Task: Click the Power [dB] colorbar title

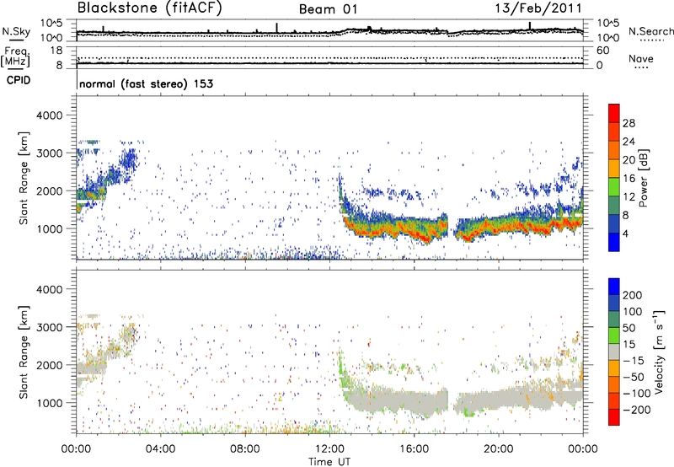Action: 643,178
